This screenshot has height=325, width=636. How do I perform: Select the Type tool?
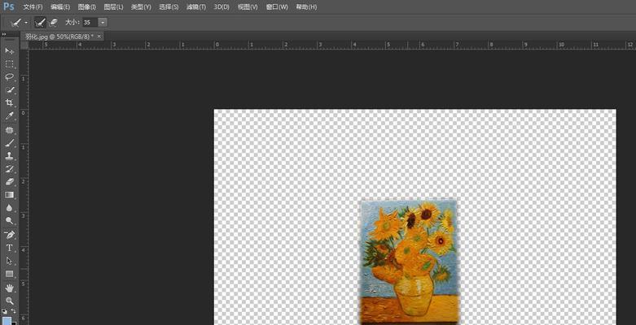coord(9,248)
